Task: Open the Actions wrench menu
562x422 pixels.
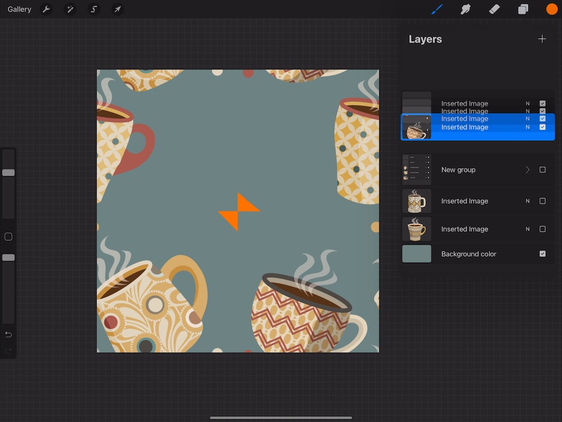Action: 47,10
